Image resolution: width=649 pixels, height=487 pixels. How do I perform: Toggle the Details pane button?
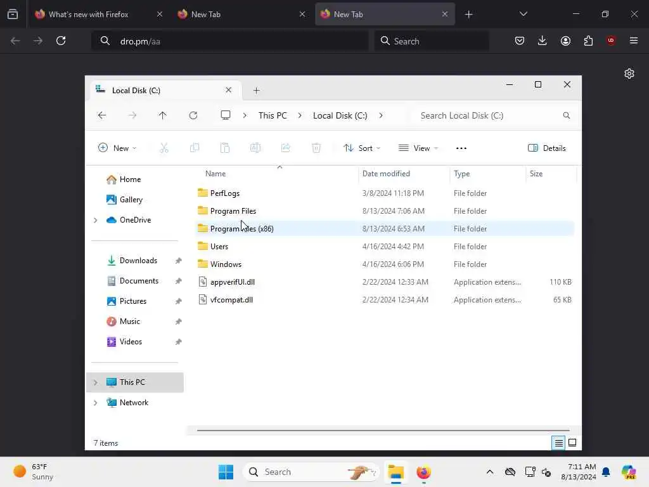(x=547, y=148)
